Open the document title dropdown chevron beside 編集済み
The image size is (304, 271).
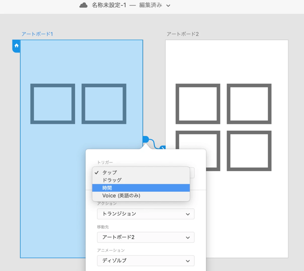(x=168, y=6)
